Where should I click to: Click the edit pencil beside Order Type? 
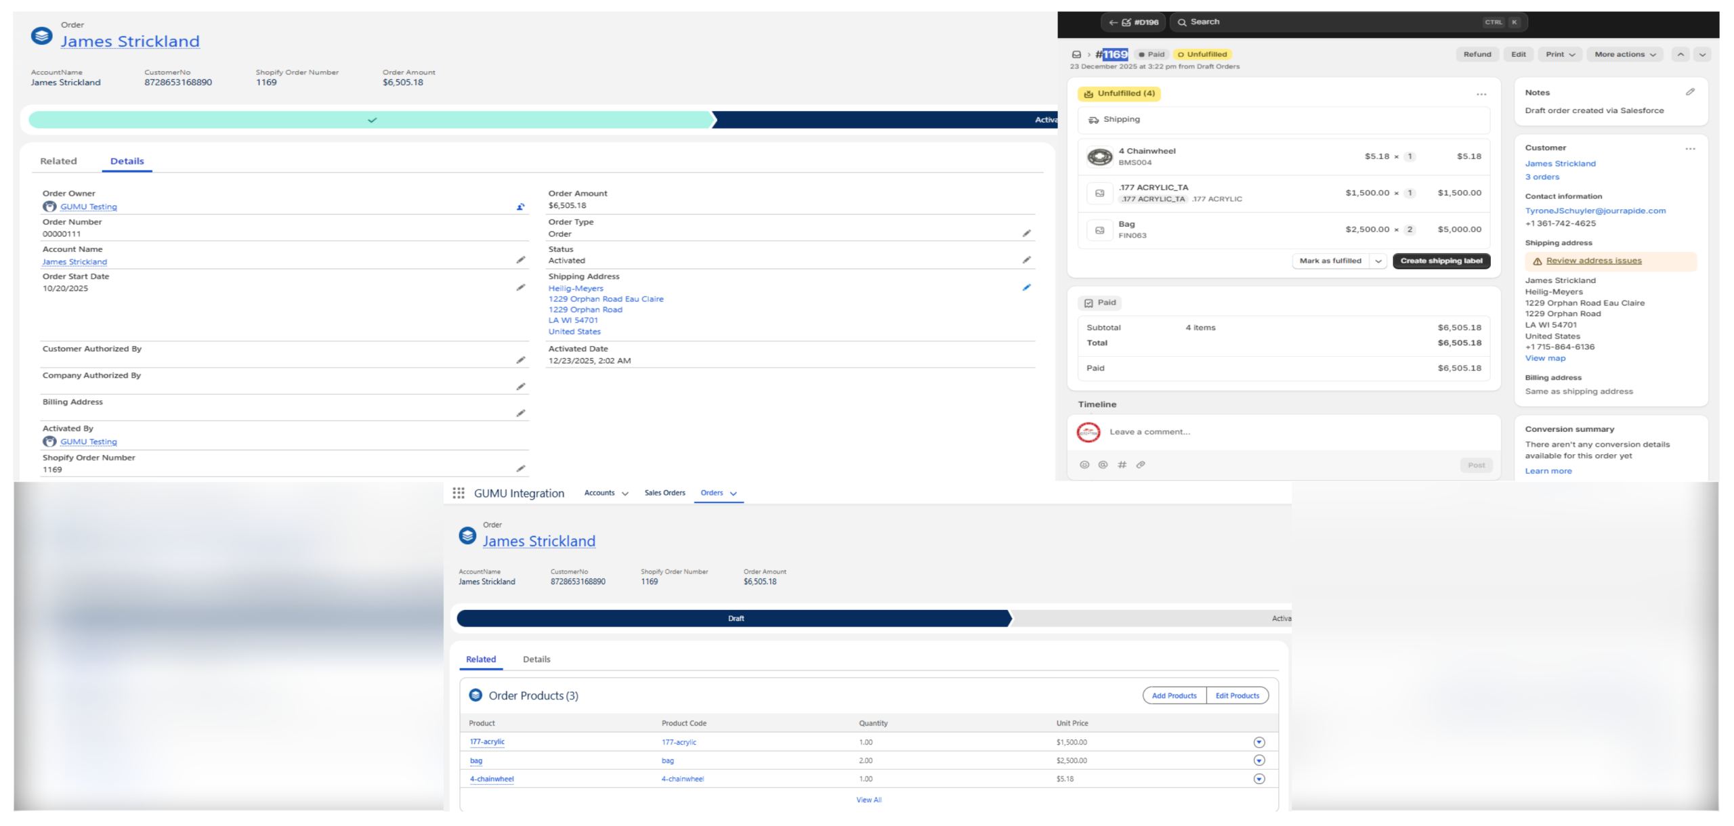pos(1026,234)
